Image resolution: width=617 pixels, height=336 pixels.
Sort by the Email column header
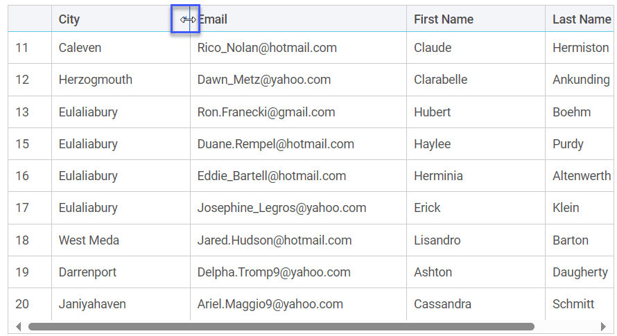coord(214,19)
